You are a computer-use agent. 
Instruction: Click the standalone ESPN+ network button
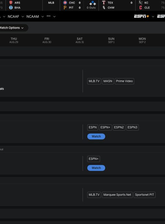click(x=93, y=159)
